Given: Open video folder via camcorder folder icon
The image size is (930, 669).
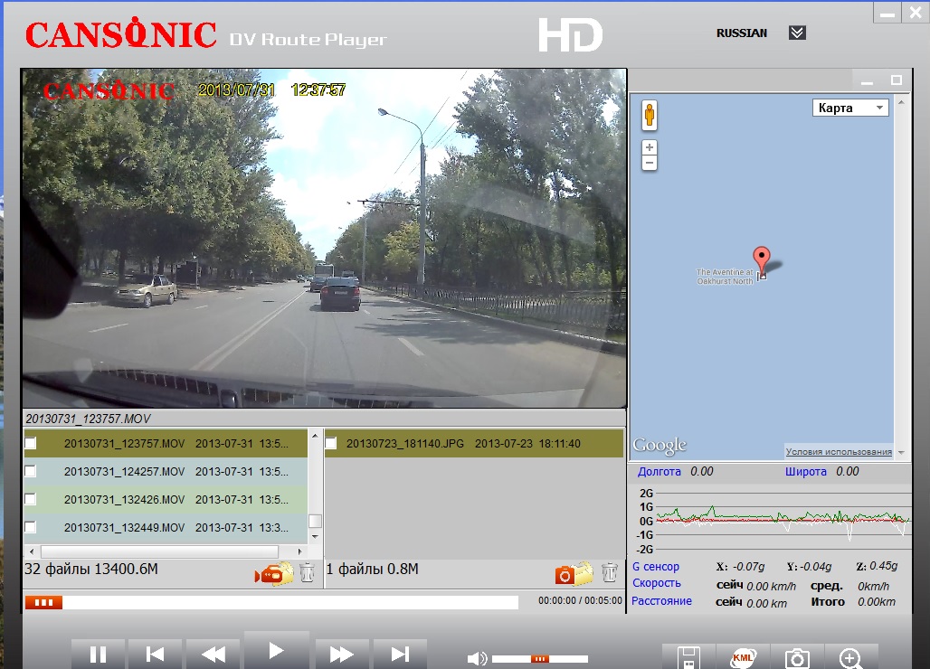Looking at the screenshot, I should [x=275, y=573].
